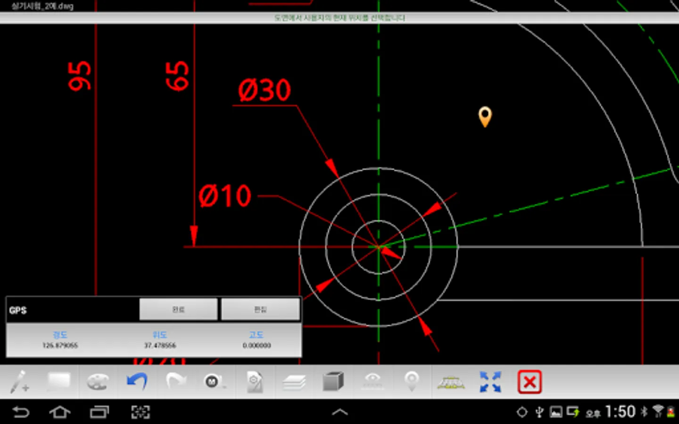This screenshot has width=679, height=424.
Task: Close the drawing with red X
Action: point(530,382)
